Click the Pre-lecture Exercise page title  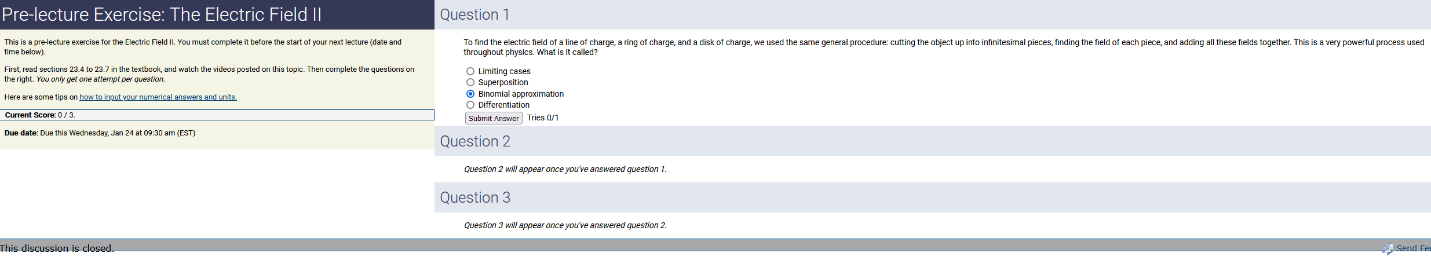[162, 14]
